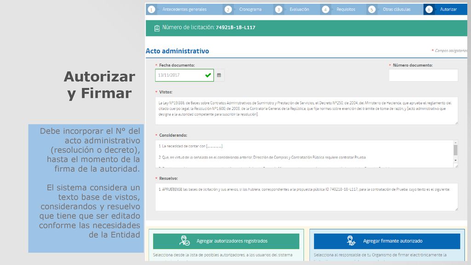Click the Considerando scrollbar thumb
471x265 pixels.
coord(455,150)
